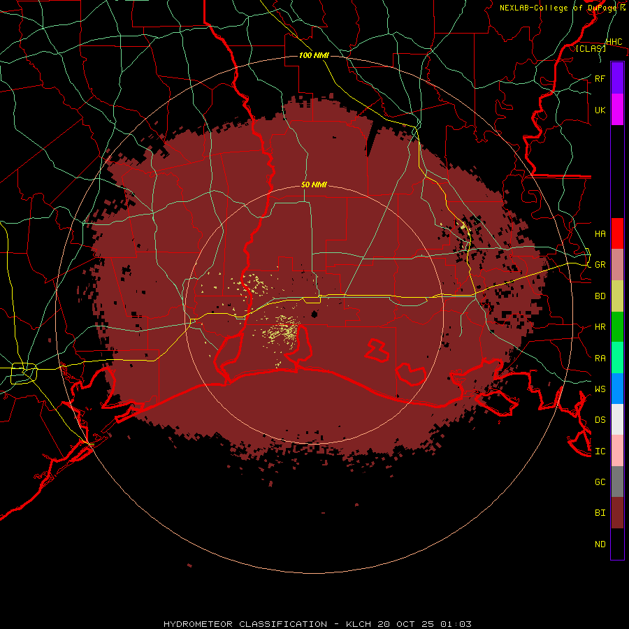Click the "GC" legend label
The width and height of the screenshot is (629, 629).
coord(600,482)
